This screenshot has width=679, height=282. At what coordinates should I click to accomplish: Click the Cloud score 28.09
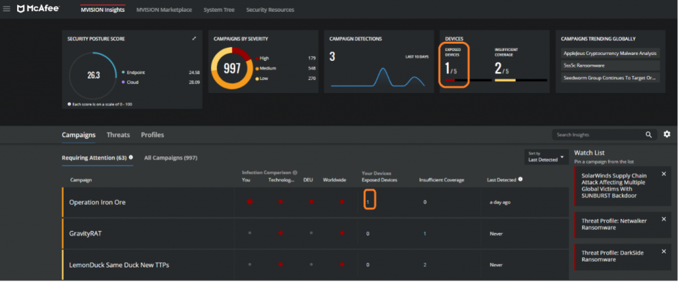point(194,82)
